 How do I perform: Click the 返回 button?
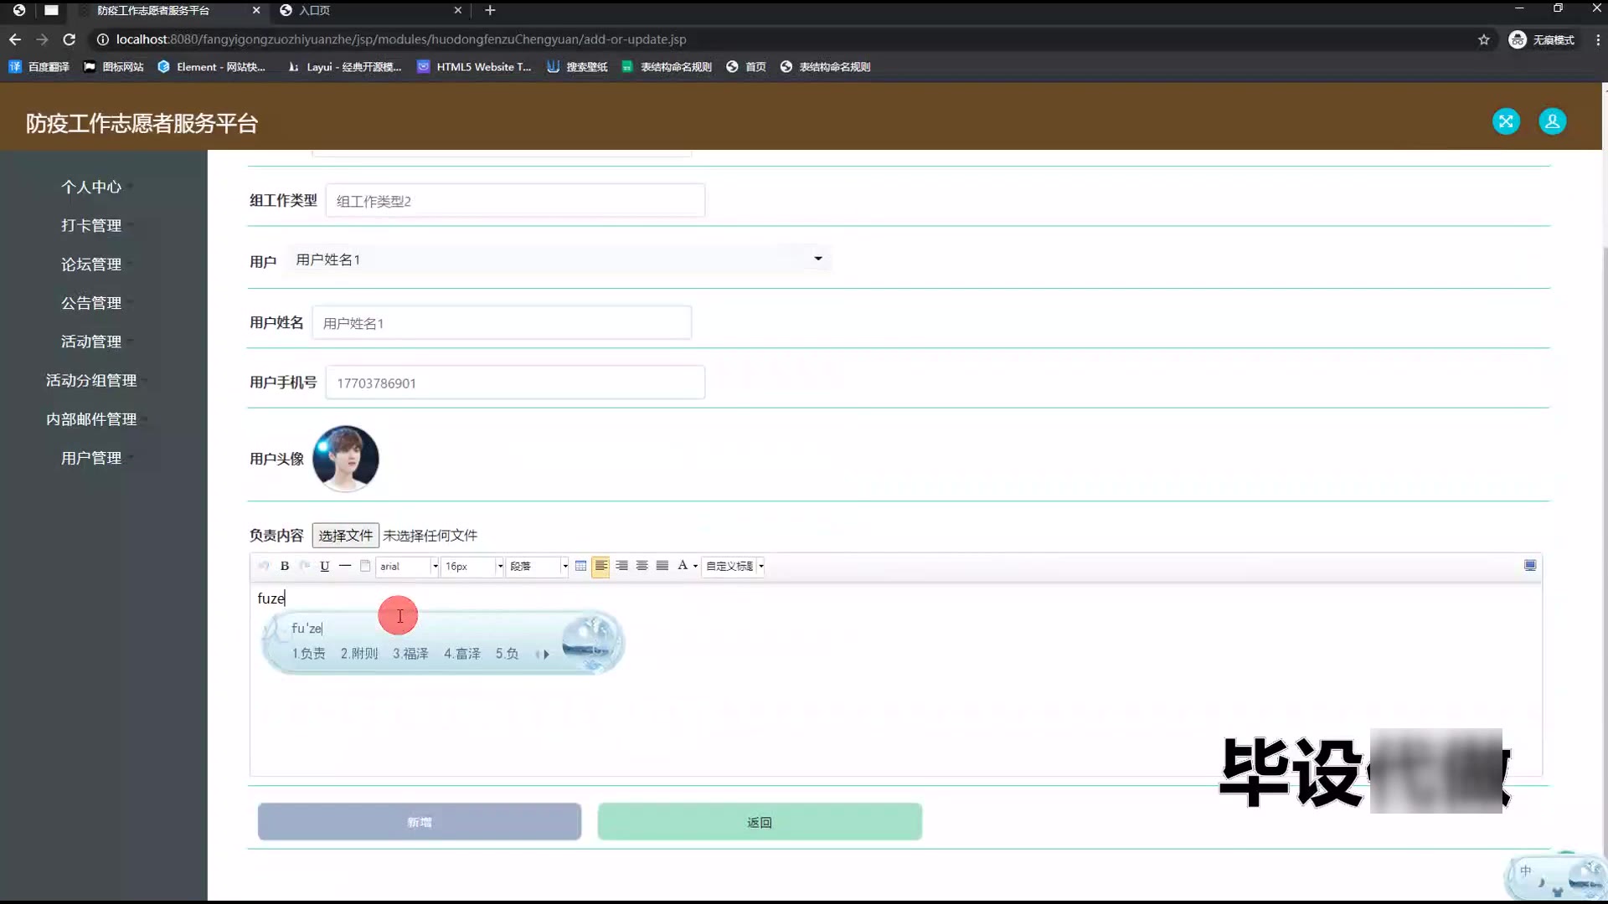(x=760, y=822)
